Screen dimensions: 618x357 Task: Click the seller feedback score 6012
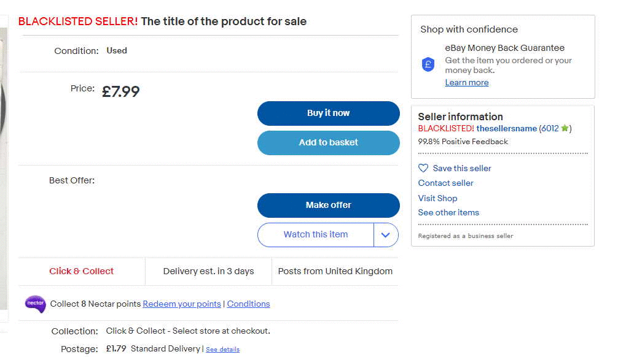tap(550, 129)
